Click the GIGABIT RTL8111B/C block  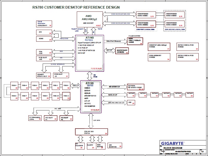tap(43, 75)
